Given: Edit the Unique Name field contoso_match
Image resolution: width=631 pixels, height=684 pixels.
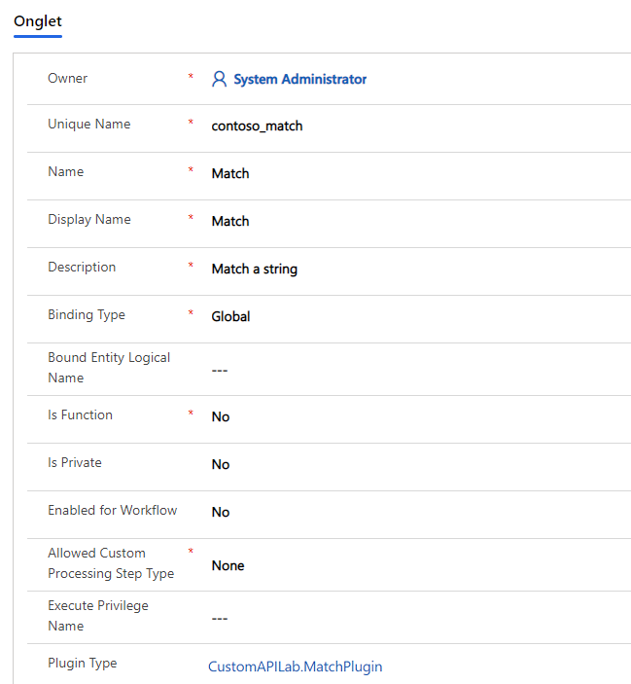Looking at the screenshot, I should pos(257,126).
